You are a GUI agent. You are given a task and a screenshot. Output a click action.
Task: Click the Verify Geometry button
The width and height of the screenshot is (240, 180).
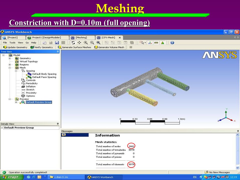(x=42, y=47)
